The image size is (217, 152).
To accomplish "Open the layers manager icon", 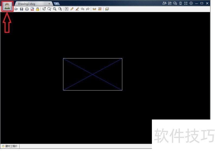I will pos(107,9).
